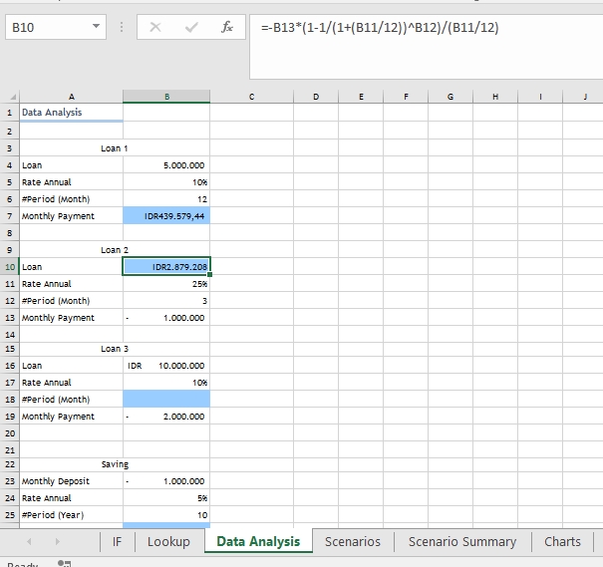The width and height of the screenshot is (603, 567).
Task: Switch to the Charts sheet tab
Action: pyautogui.click(x=562, y=542)
